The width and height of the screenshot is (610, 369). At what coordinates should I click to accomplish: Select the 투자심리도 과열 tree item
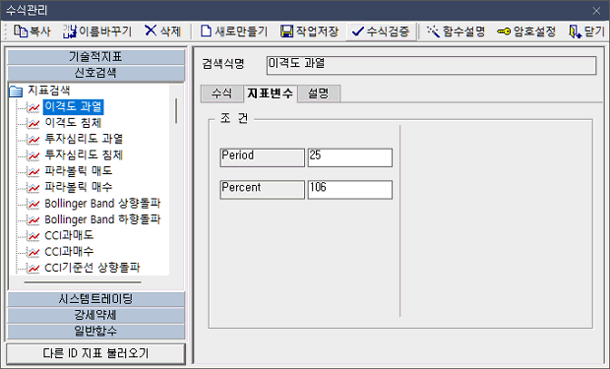[x=84, y=139]
